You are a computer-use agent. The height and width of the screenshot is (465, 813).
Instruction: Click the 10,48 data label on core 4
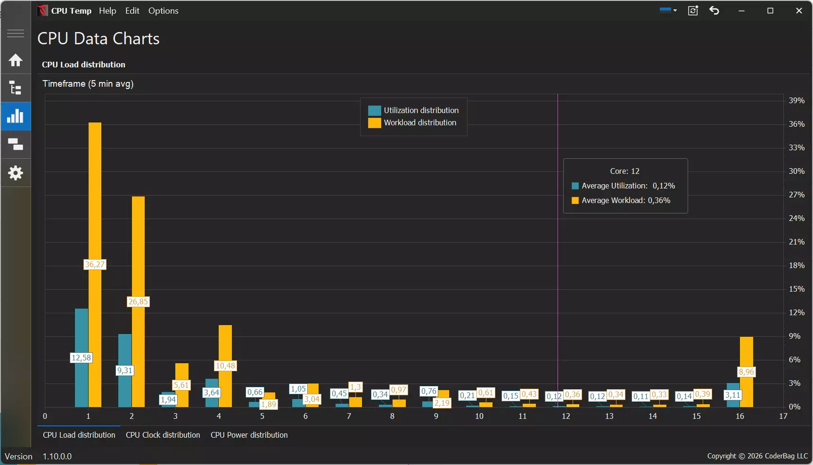225,366
